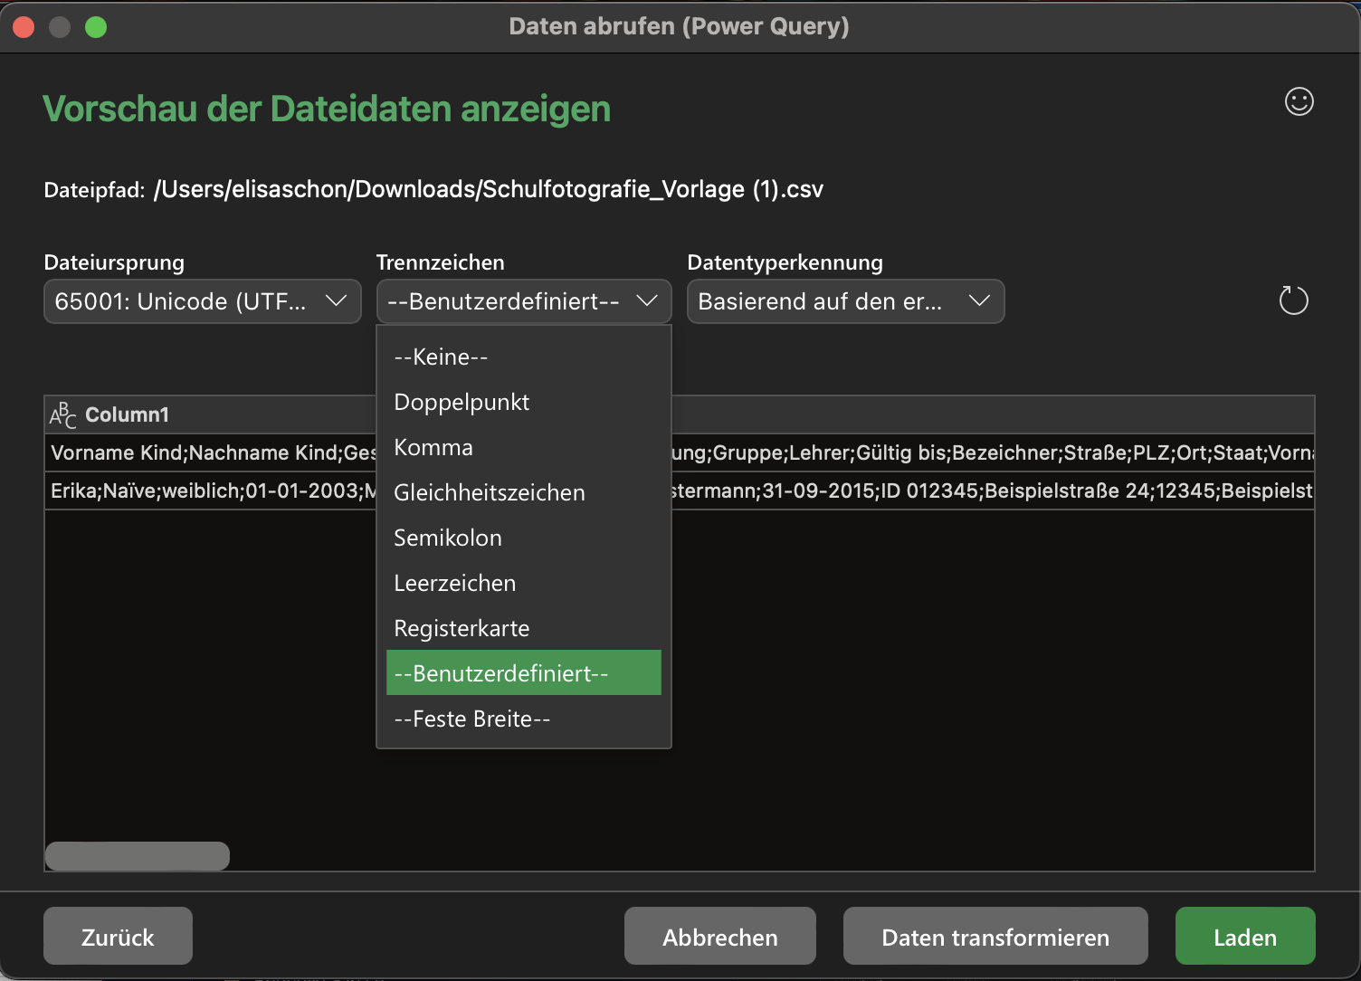Collapse the Trennzeichen dropdown

524,301
